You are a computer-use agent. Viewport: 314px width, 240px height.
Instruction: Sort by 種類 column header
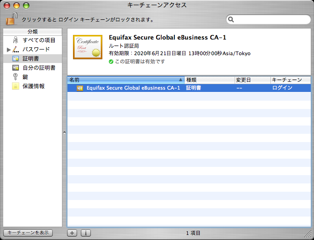click(x=209, y=80)
